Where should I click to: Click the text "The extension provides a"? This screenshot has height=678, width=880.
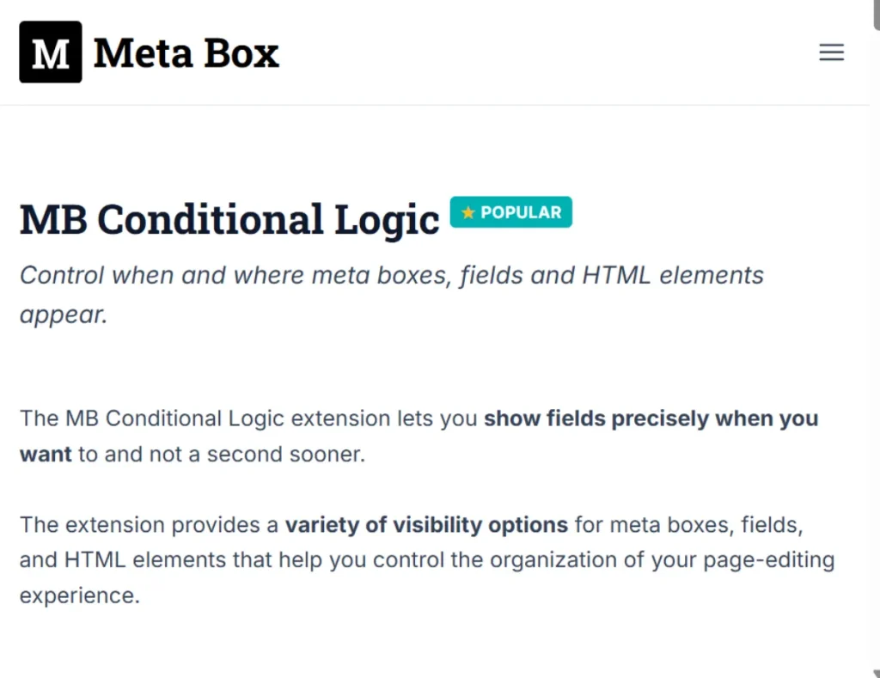(149, 525)
